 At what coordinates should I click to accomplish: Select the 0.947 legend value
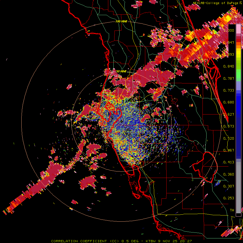click(x=229, y=42)
